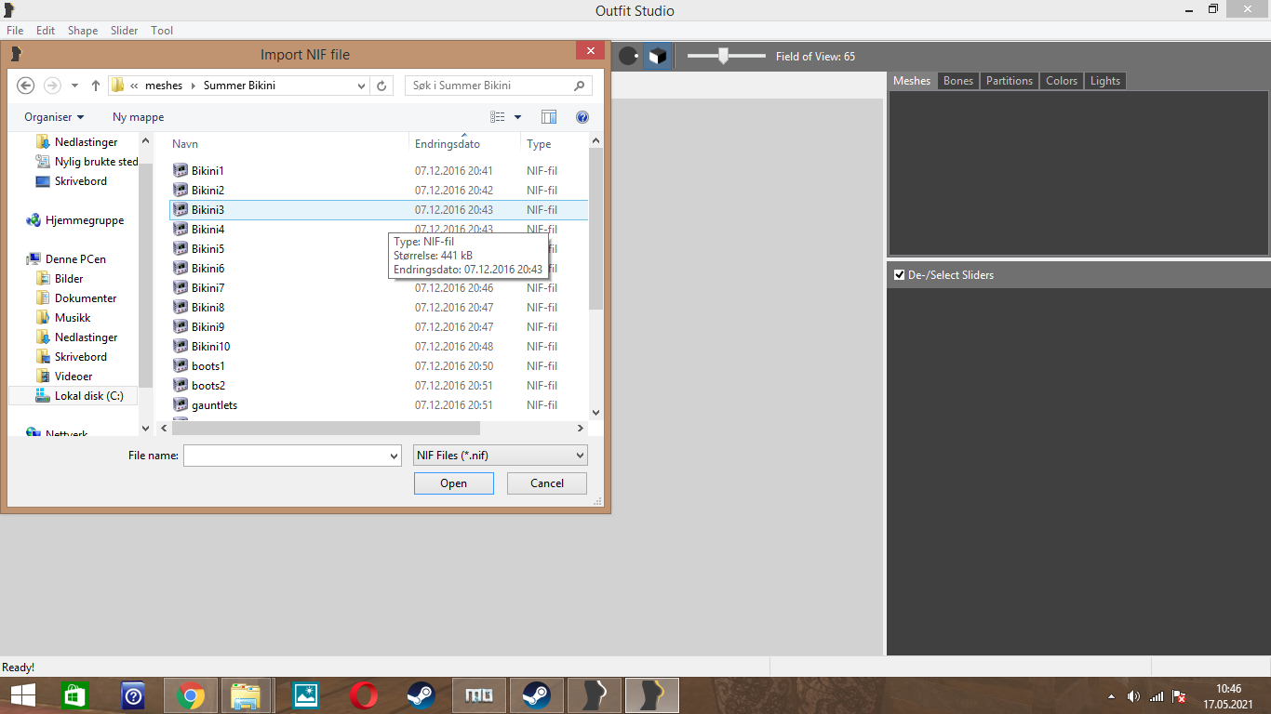
Task: Open the Edit menu
Action: click(x=46, y=31)
